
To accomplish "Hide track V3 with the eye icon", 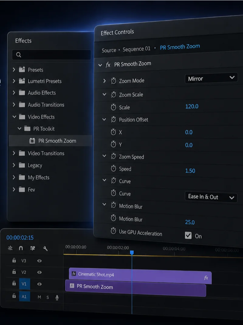I will [x=39, y=261].
